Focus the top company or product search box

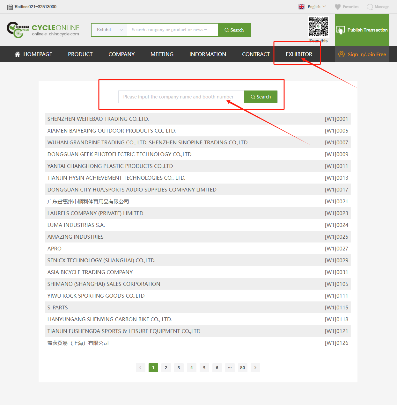173,30
